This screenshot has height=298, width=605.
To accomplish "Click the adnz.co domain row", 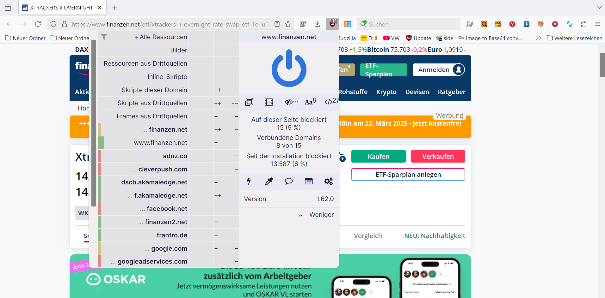I will coord(169,156).
